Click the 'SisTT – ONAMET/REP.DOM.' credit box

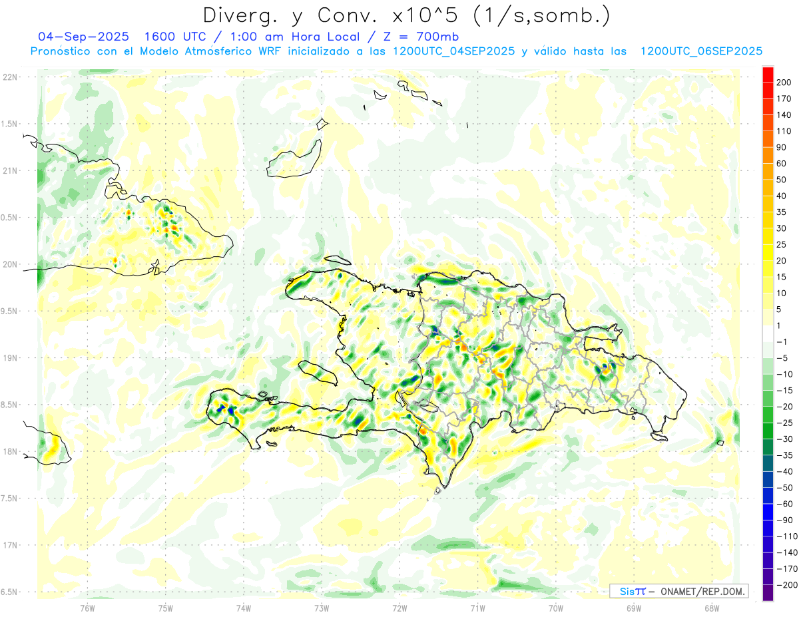pos(678,591)
